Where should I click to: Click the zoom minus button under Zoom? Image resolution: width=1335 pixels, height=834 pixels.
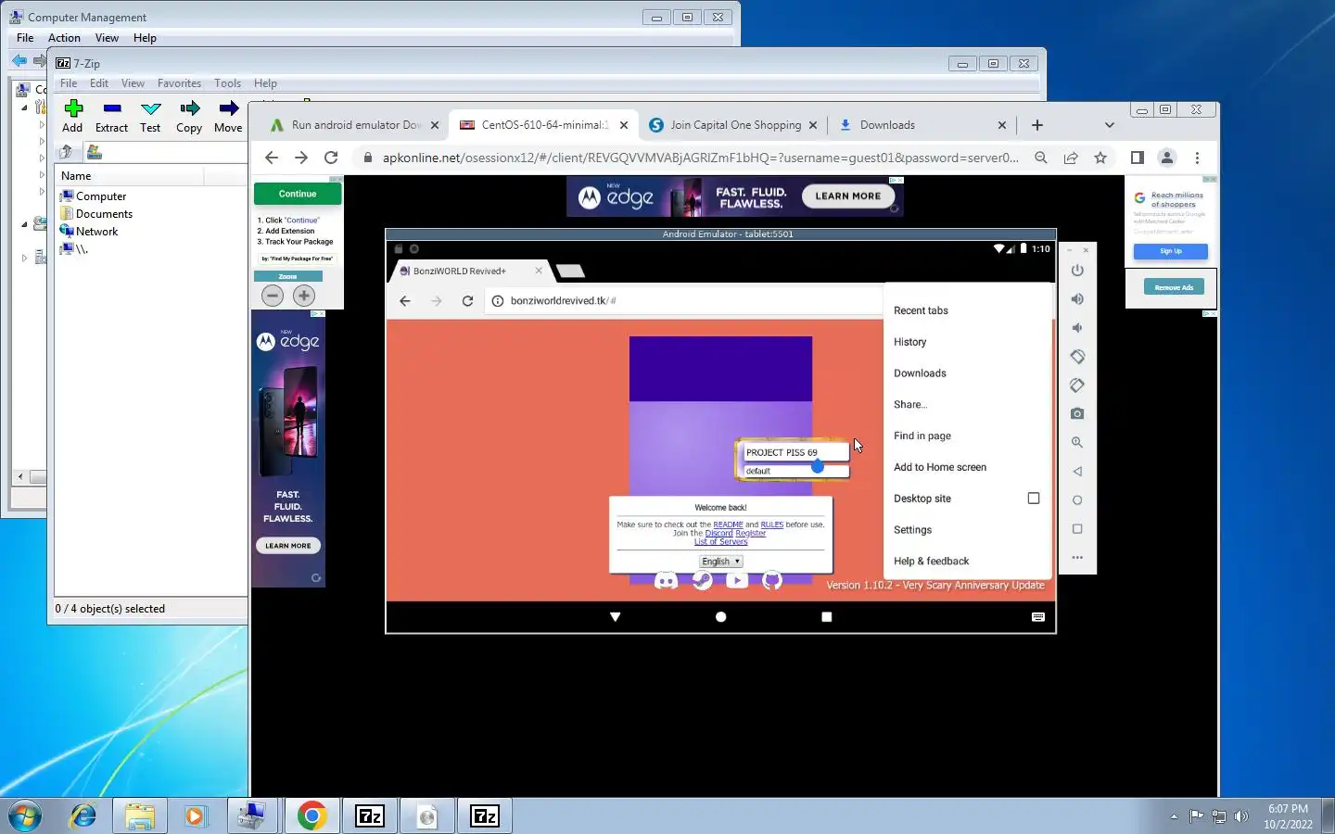point(273,296)
